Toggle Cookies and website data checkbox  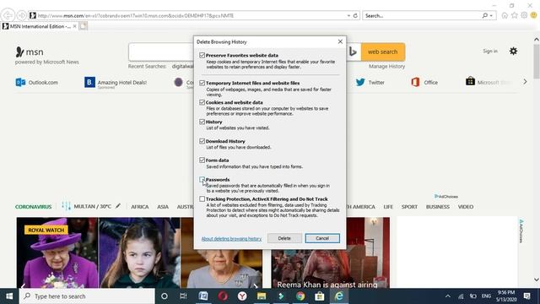pyautogui.click(x=202, y=102)
